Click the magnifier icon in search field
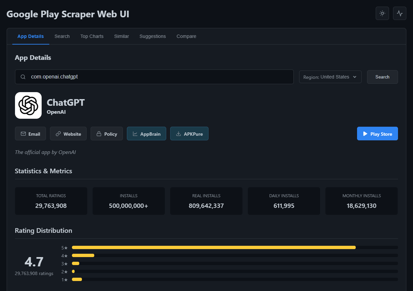Image resolution: width=413 pixels, height=291 pixels. 23,77
